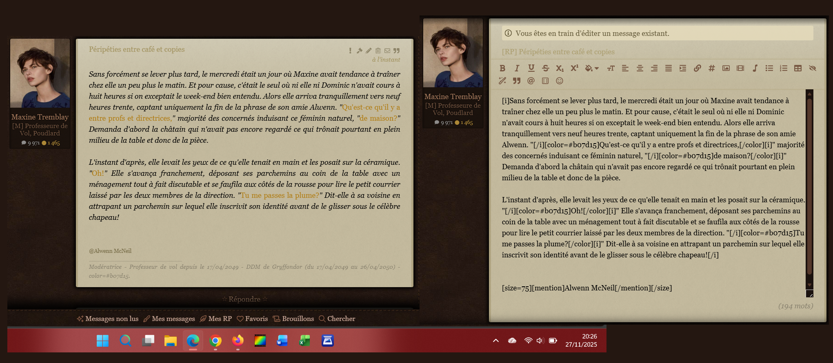The image size is (833, 363).
Task: Click the Répondre button
Action: click(x=244, y=299)
